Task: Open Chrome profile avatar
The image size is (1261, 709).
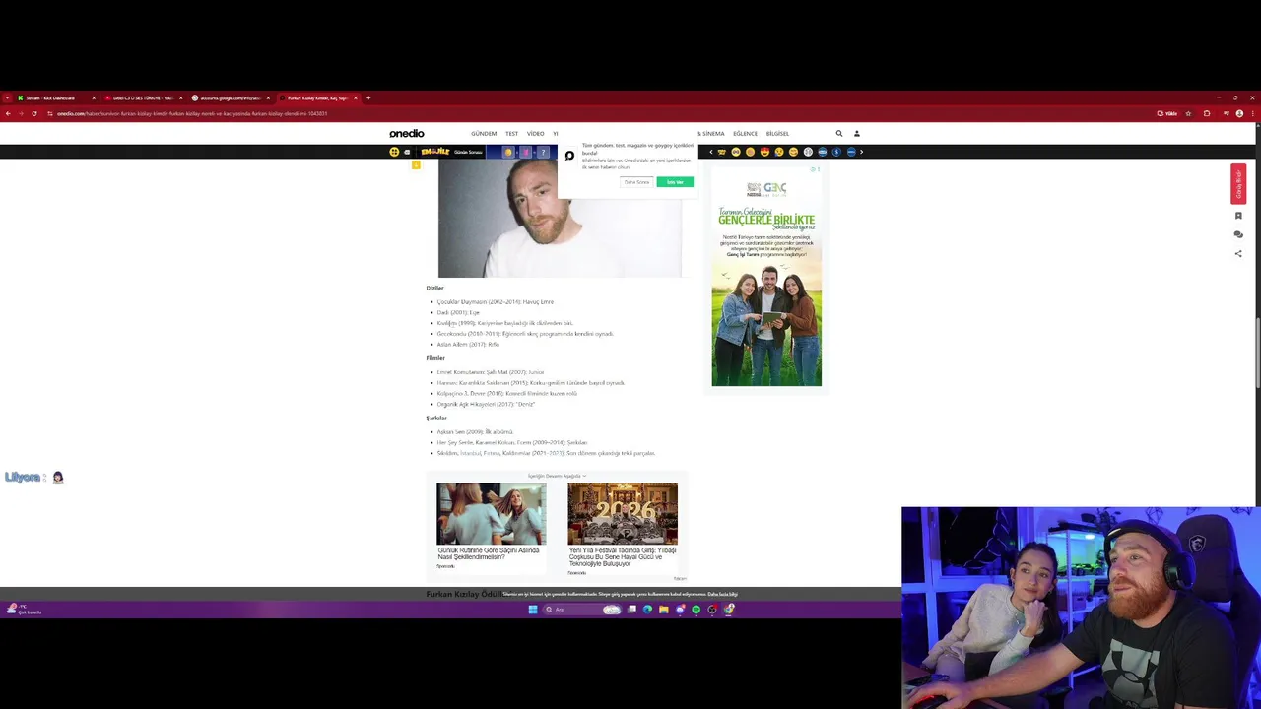Action: tap(1239, 113)
